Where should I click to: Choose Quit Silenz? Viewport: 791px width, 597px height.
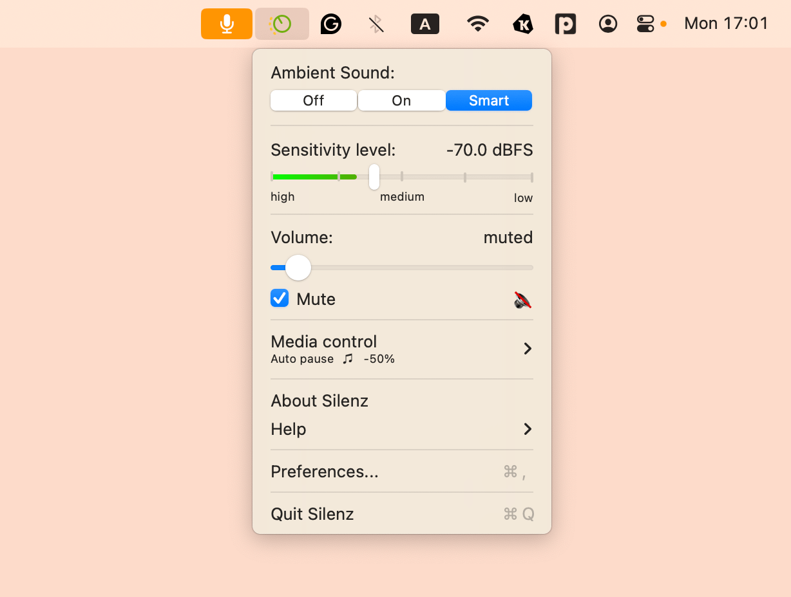coord(312,514)
